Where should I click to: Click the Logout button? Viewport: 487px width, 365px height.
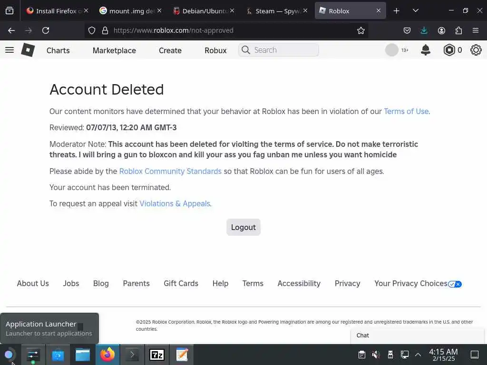[x=243, y=227]
